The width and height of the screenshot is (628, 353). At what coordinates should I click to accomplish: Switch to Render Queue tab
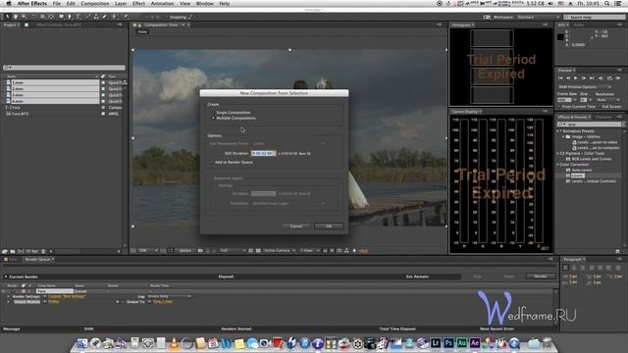[x=37, y=259]
